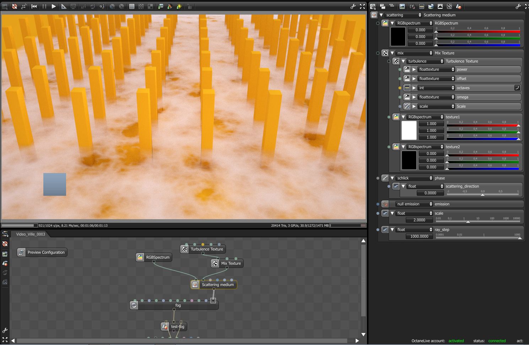Expand the power floattexture row
Viewport: 529px width, 345px height.
[414, 69]
